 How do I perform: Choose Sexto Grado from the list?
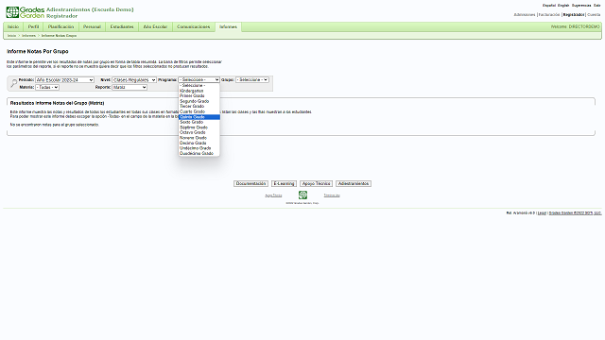point(199,122)
